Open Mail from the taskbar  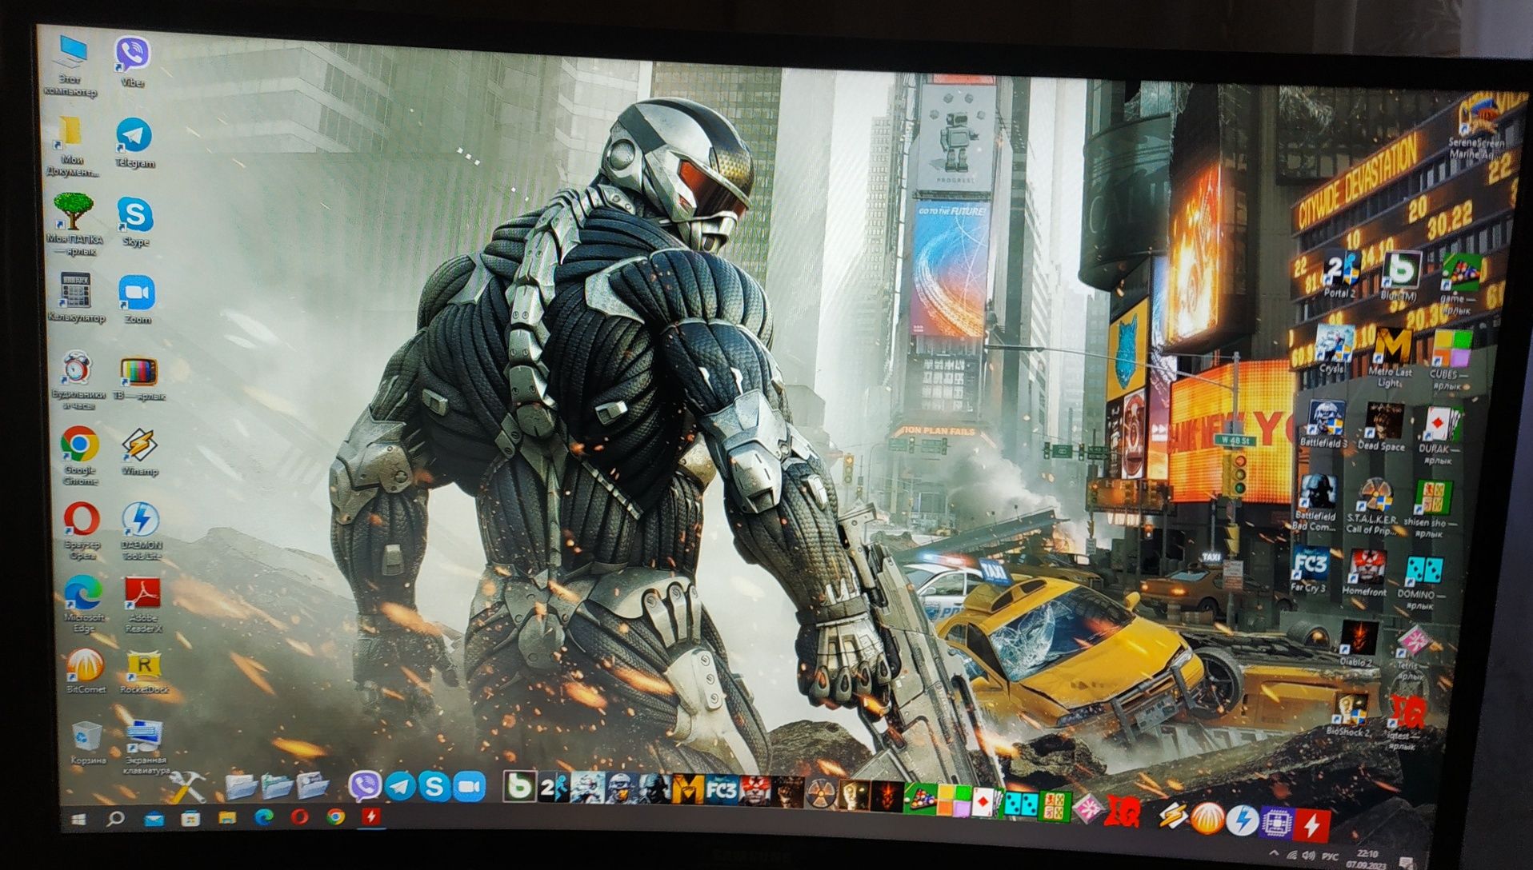(154, 819)
